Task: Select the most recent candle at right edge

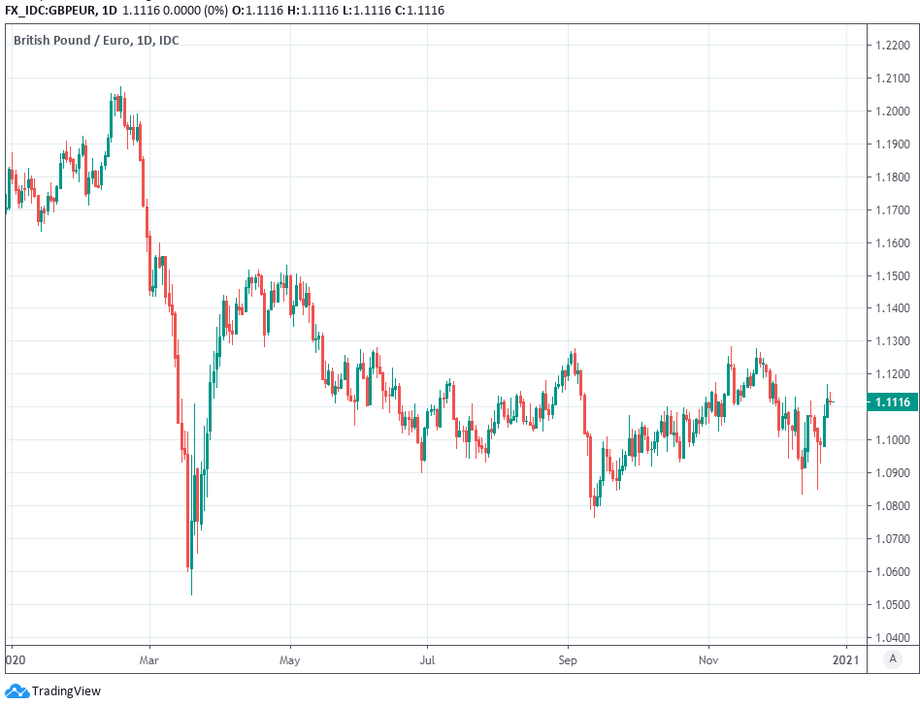Action: click(832, 401)
